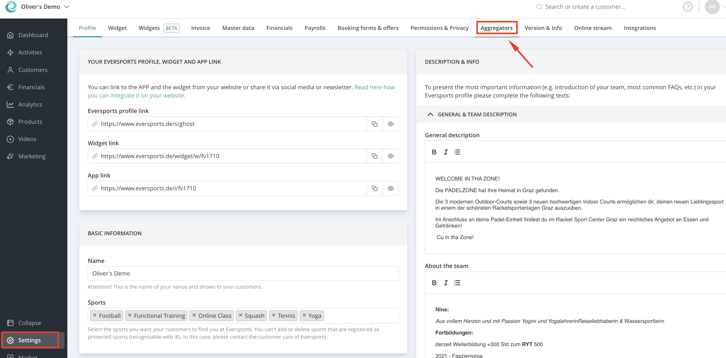Insert bullet list in About the team editor
The width and height of the screenshot is (726, 358).
[x=457, y=283]
